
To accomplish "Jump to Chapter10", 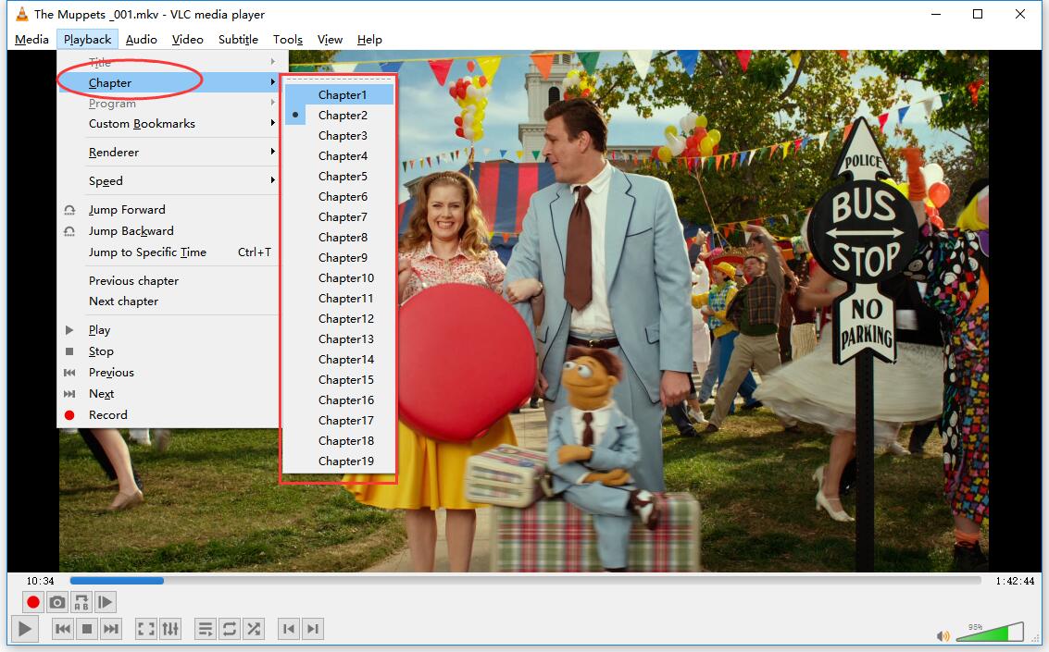I will click(x=339, y=277).
